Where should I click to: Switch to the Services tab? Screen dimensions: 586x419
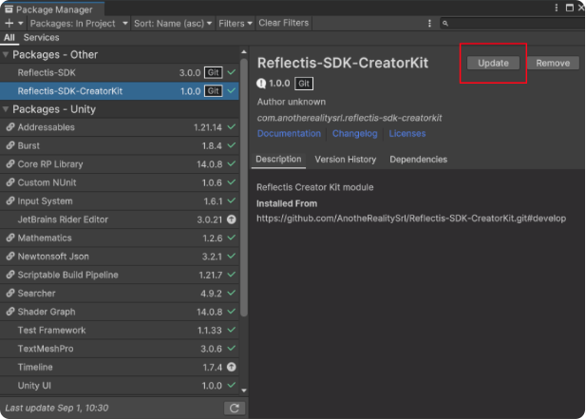pyautogui.click(x=41, y=37)
